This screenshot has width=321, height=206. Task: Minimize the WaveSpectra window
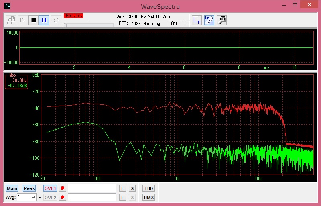tap(284, 5)
